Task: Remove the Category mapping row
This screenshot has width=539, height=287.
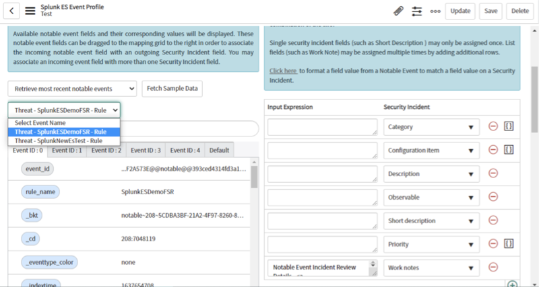Action: point(493,126)
